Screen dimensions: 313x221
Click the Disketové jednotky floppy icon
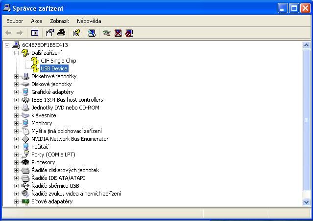(25, 76)
